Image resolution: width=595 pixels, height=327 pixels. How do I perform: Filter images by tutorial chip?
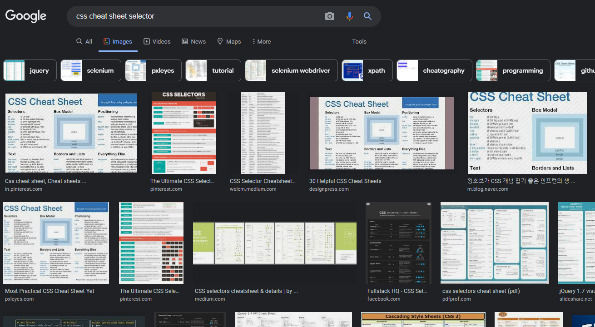click(x=213, y=70)
